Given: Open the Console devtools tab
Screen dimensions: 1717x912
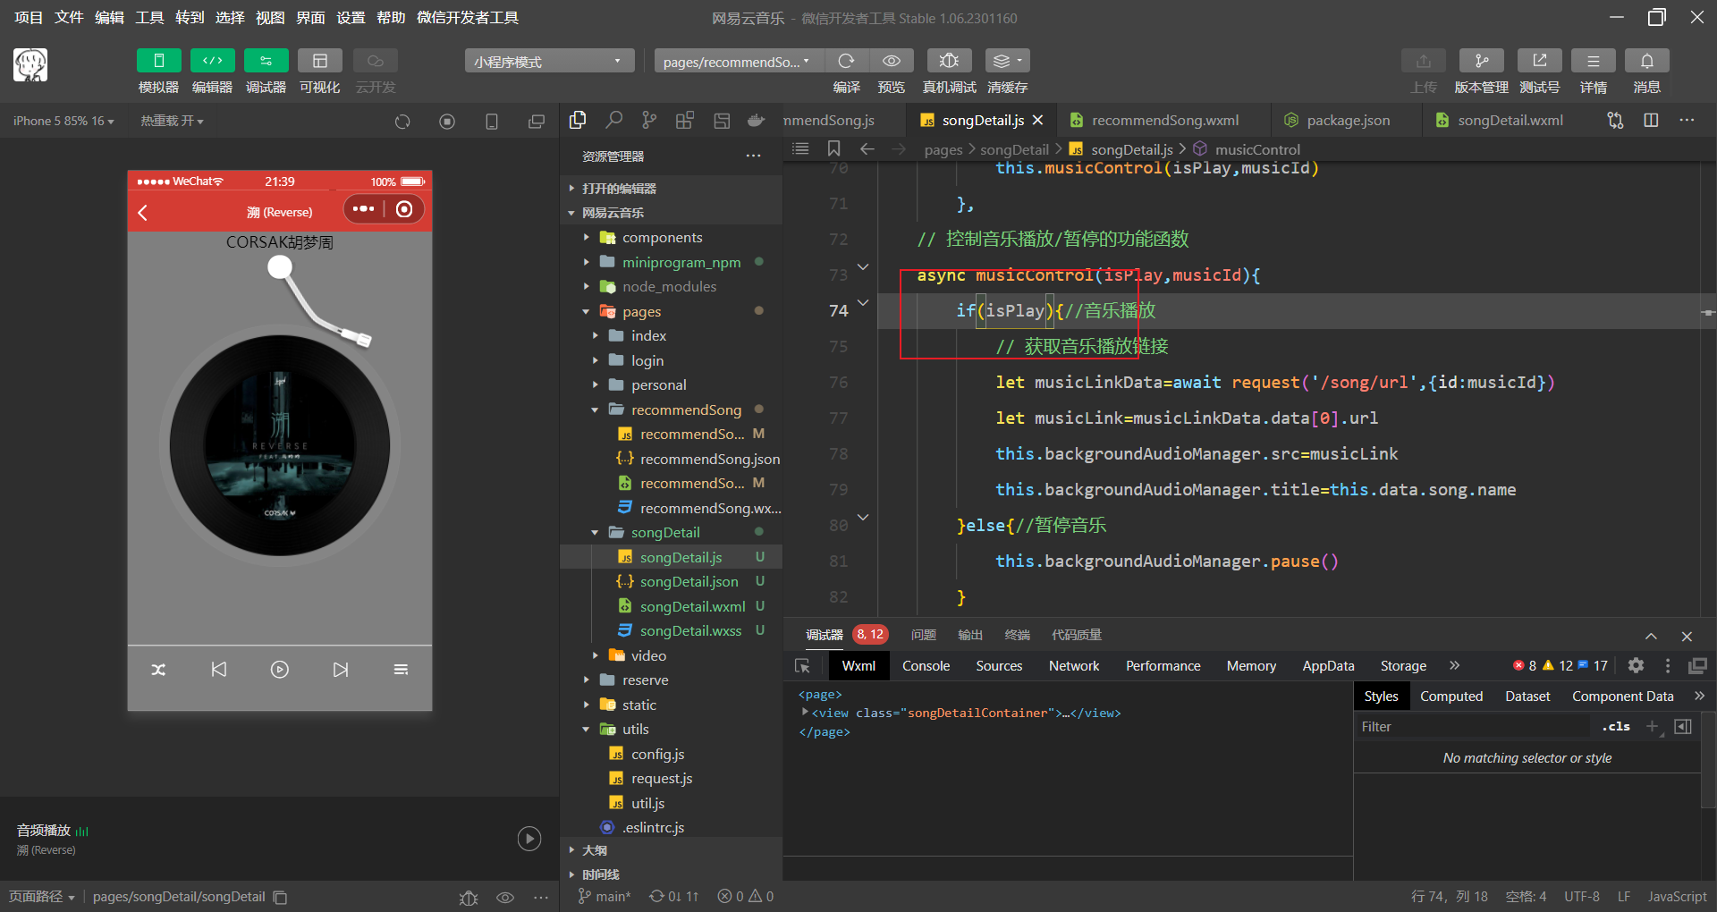Looking at the screenshot, I should tap(926, 665).
